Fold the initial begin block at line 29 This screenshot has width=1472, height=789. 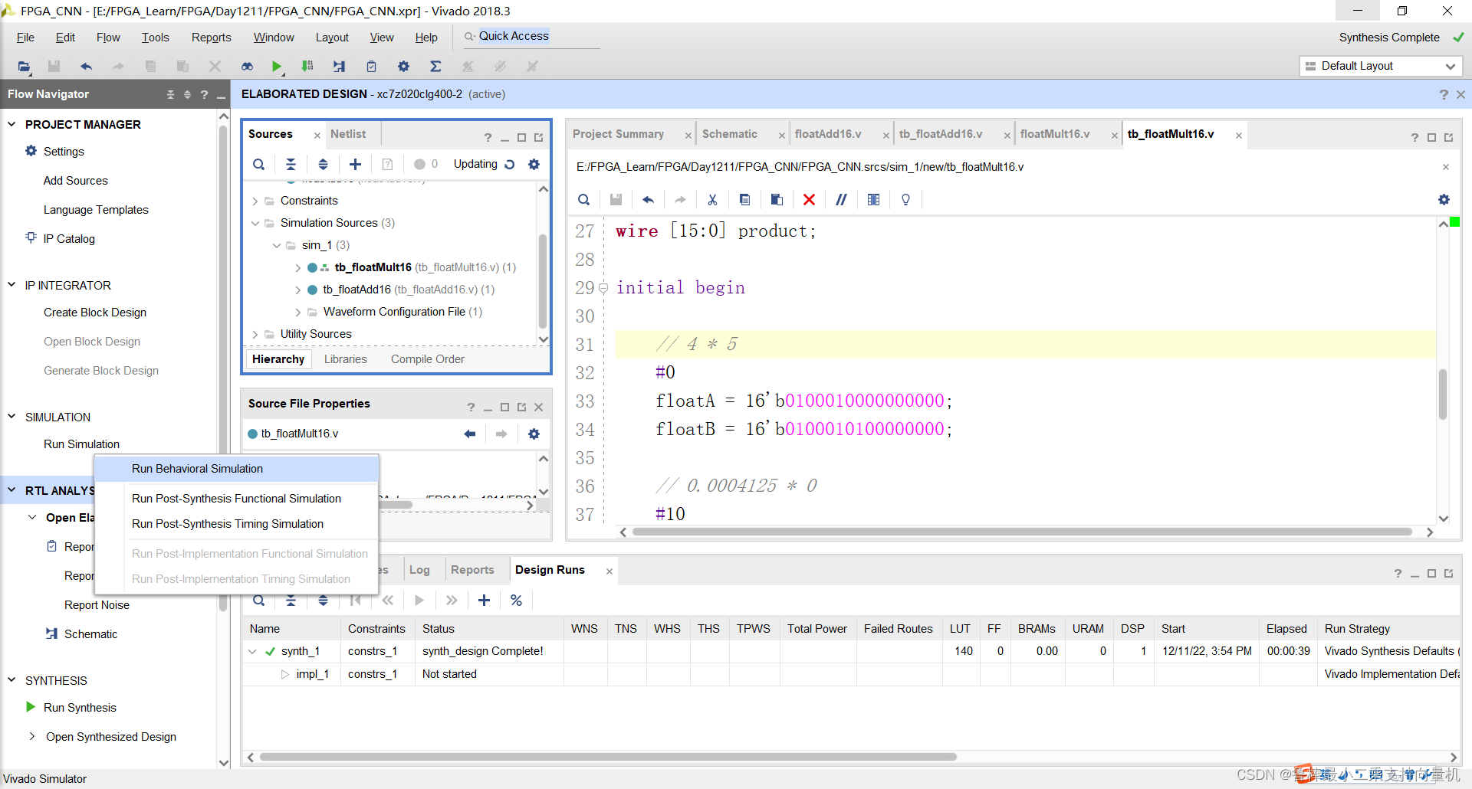click(x=603, y=288)
